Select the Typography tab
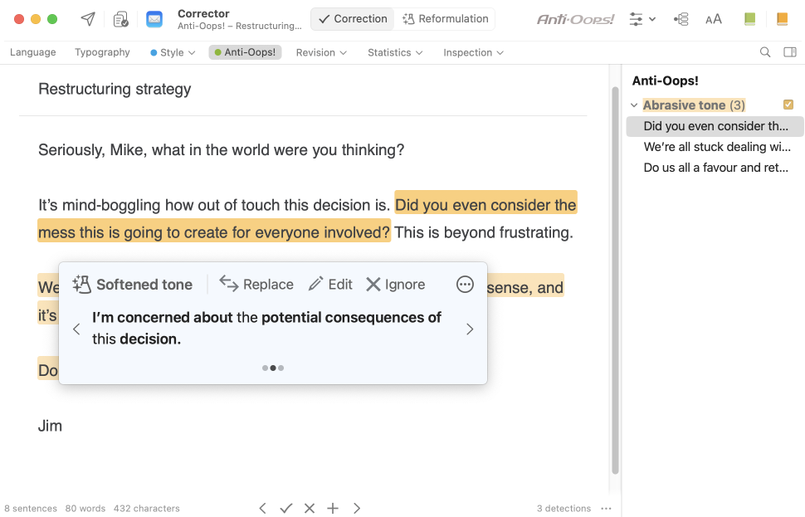 (102, 52)
